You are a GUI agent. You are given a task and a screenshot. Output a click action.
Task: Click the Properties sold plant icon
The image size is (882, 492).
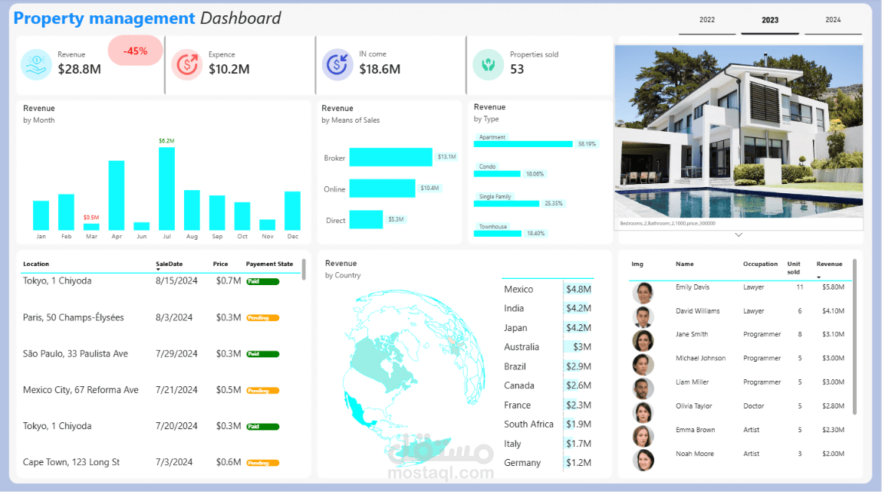[x=489, y=64]
